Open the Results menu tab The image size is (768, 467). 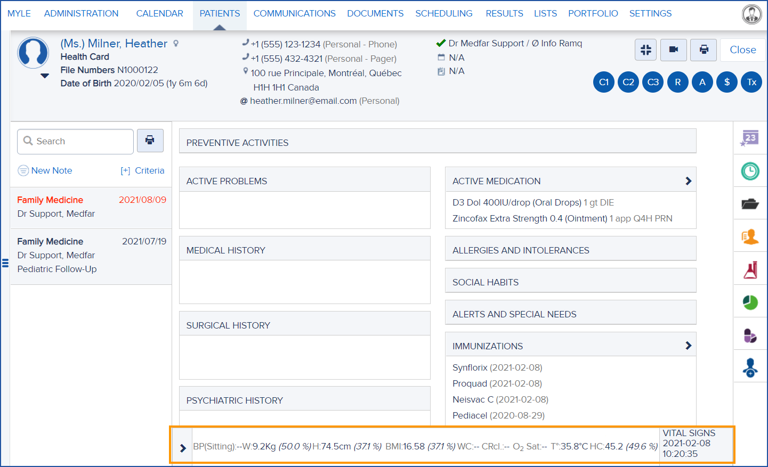pyautogui.click(x=504, y=13)
